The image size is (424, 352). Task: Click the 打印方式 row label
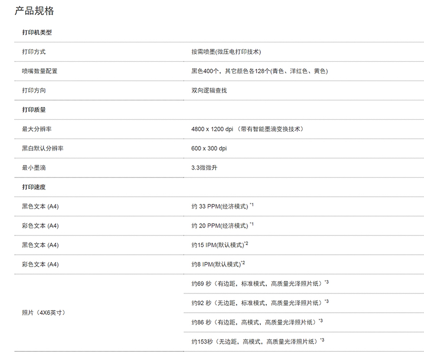(34, 52)
